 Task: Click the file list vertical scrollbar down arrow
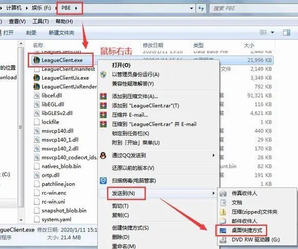(x=21, y=220)
